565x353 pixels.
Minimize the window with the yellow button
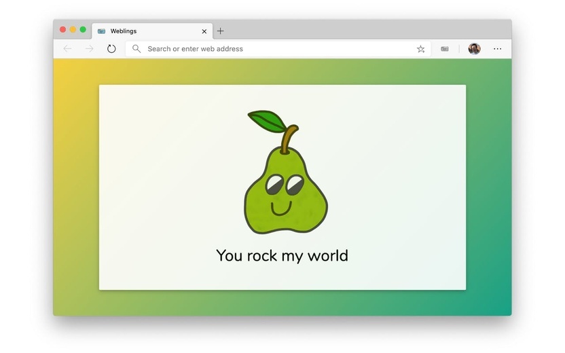tap(73, 30)
